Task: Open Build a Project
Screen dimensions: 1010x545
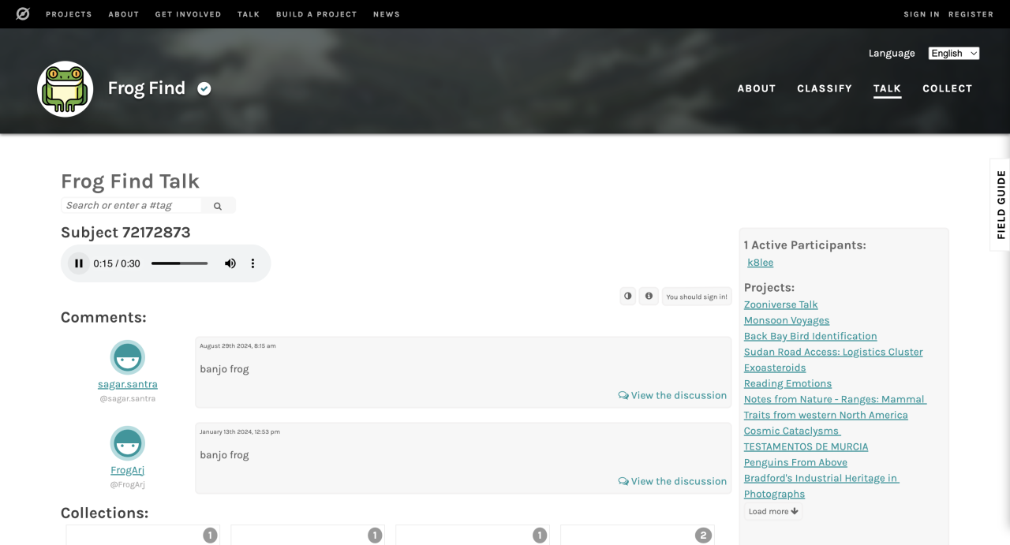Action: (316, 14)
